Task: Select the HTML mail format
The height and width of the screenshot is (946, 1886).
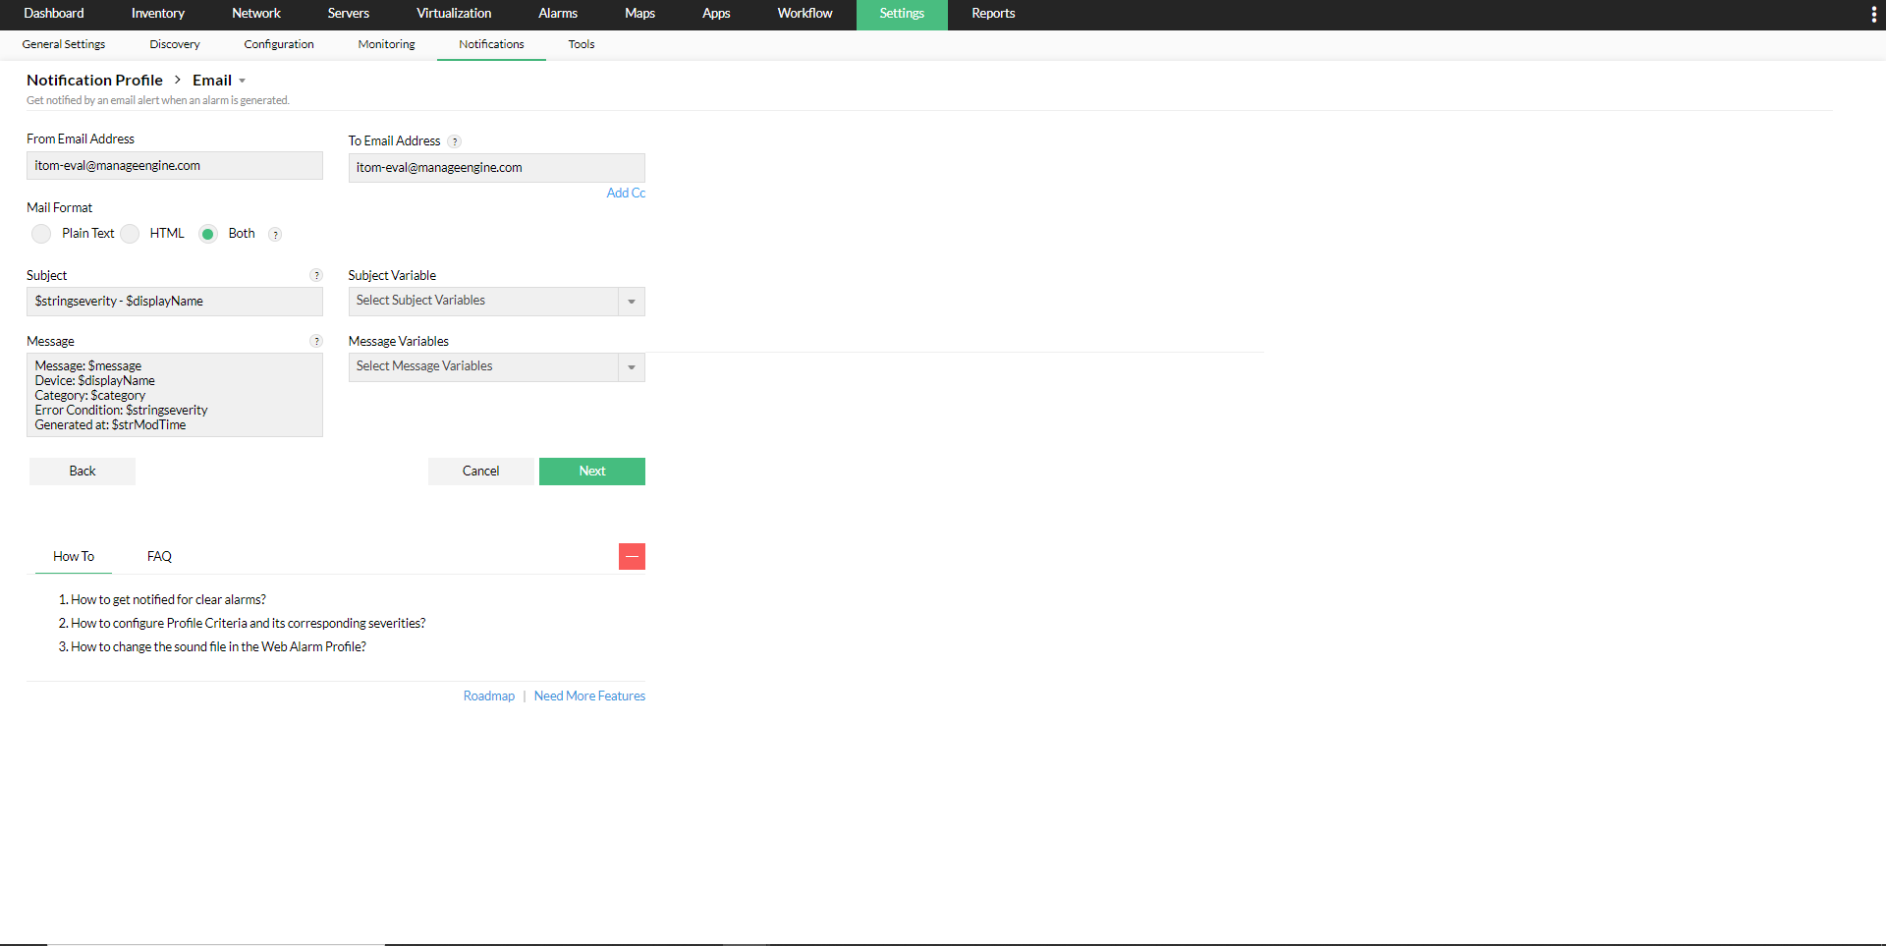Action: [x=131, y=234]
